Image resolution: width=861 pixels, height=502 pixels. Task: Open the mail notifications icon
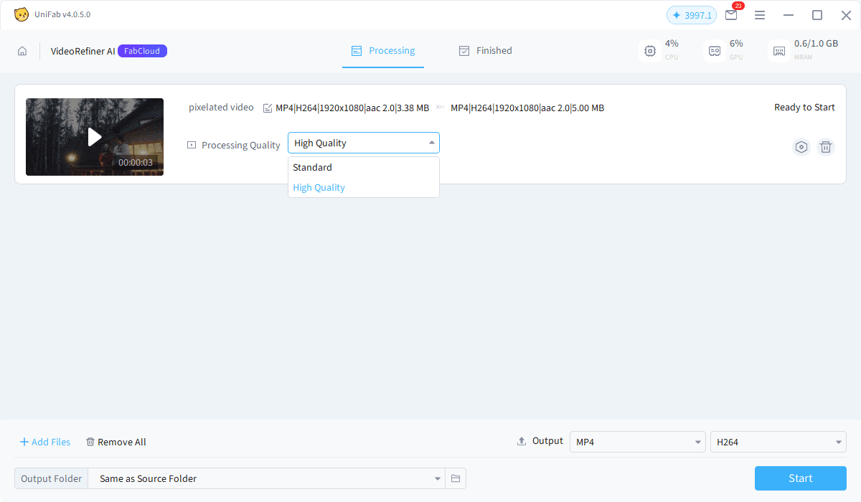[731, 15]
